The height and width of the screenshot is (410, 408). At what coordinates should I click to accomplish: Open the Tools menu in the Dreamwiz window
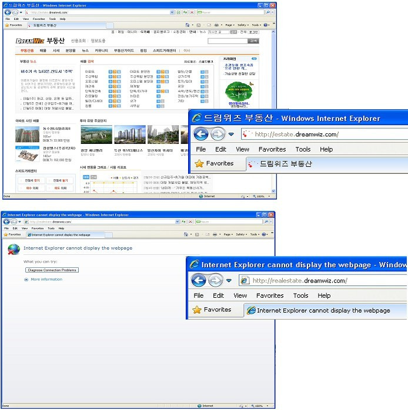(x=52, y=19)
